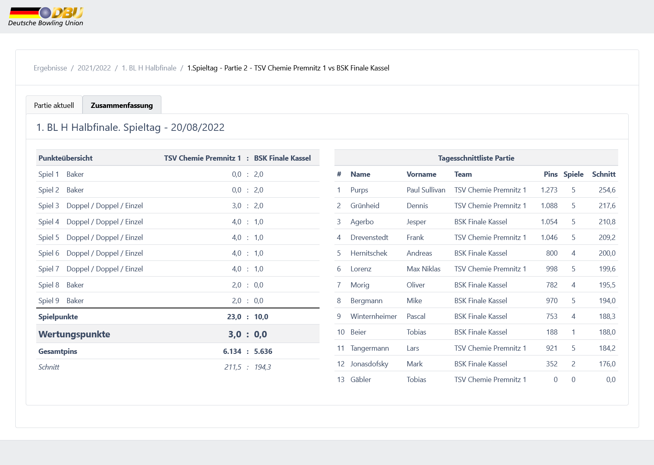Image resolution: width=654 pixels, height=465 pixels.
Task: Click the current breadcrumb 1.Spieltag - Partie 2
Action: click(x=288, y=68)
